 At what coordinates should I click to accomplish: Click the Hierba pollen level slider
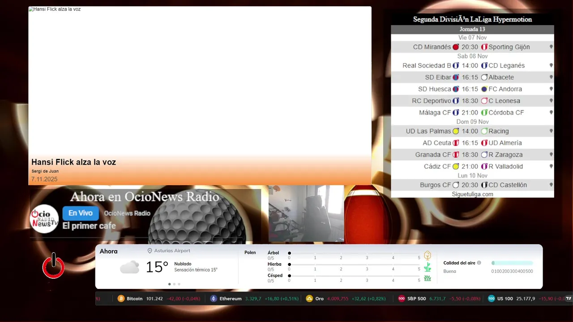(354, 264)
